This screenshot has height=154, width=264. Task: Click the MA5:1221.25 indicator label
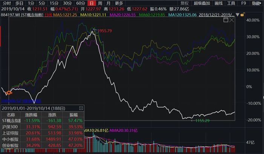tap(65, 15)
